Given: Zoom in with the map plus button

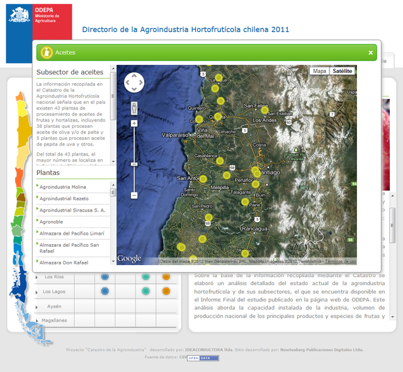Looking at the screenshot, I should point(134,123).
